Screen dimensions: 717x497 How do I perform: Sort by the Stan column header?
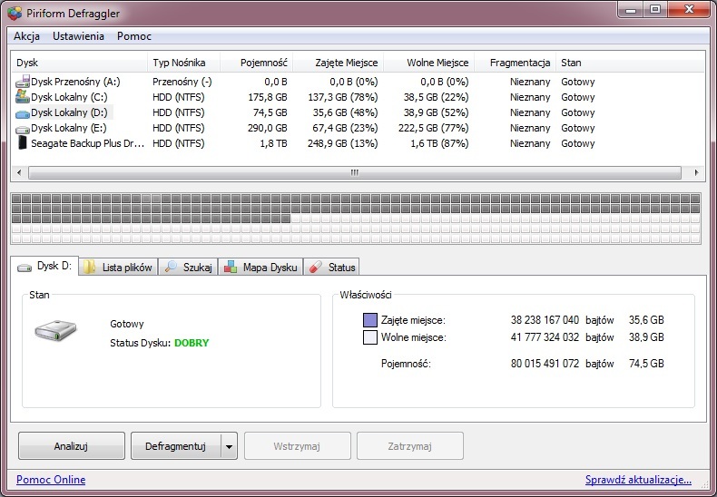[x=630, y=63]
